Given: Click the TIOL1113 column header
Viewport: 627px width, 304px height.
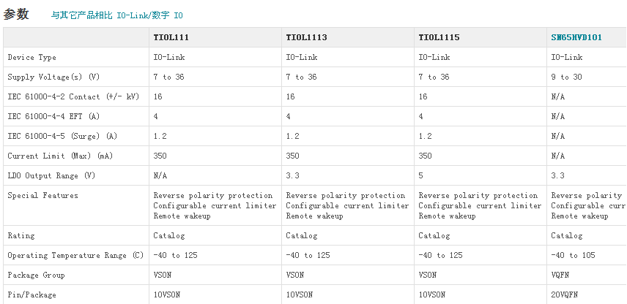Looking at the screenshot, I should (x=306, y=37).
